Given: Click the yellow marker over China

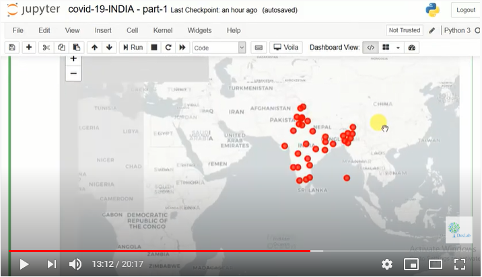Looking at the screenshot, I should pos(378,122).
